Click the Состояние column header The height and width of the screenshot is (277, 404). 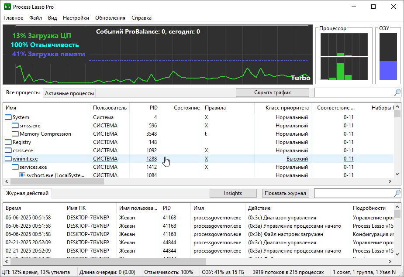[x=181, y=108]
